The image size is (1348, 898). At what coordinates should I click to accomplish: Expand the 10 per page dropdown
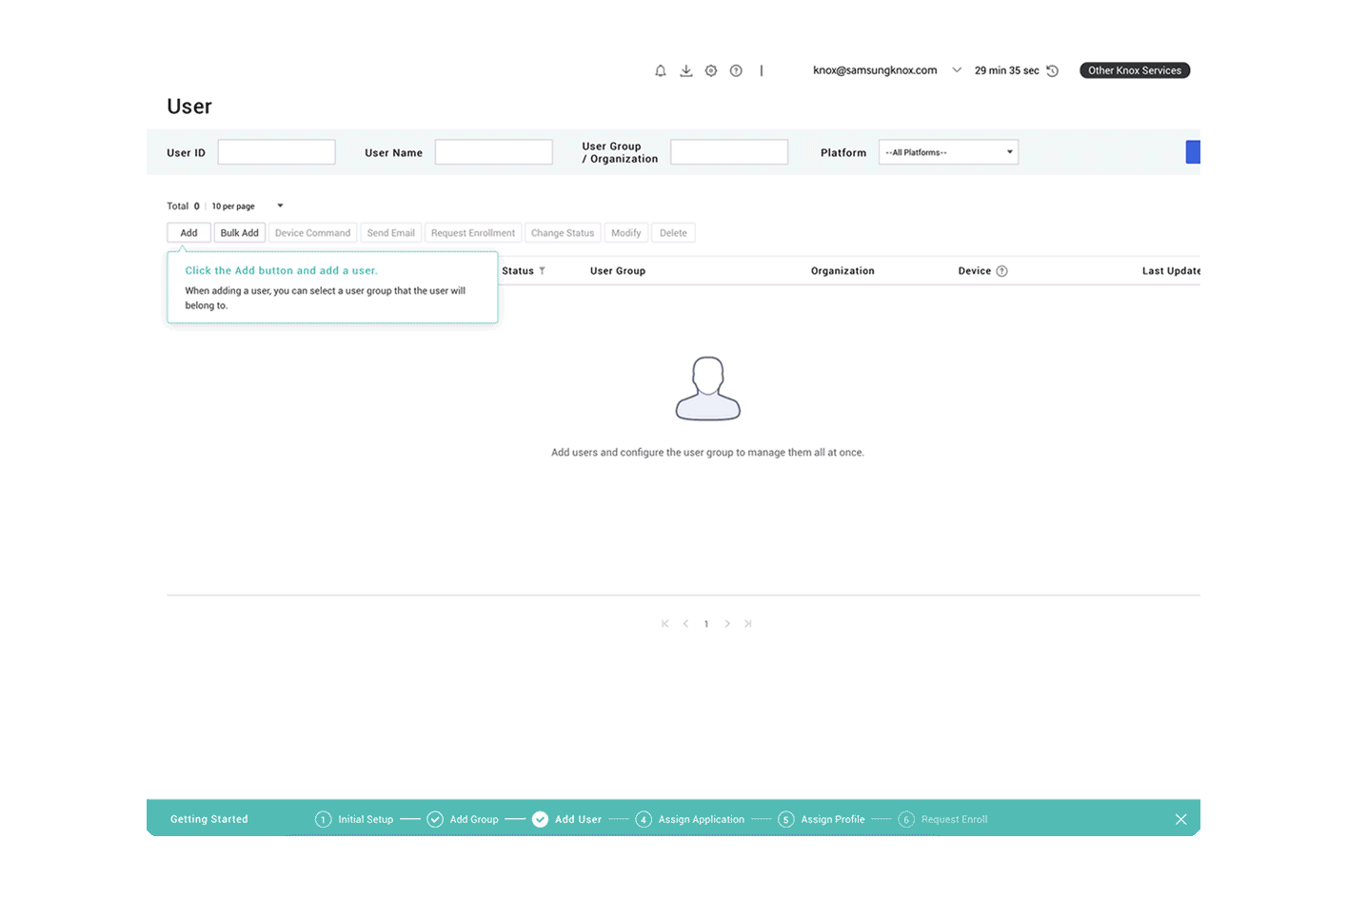(x=279, y=205)
